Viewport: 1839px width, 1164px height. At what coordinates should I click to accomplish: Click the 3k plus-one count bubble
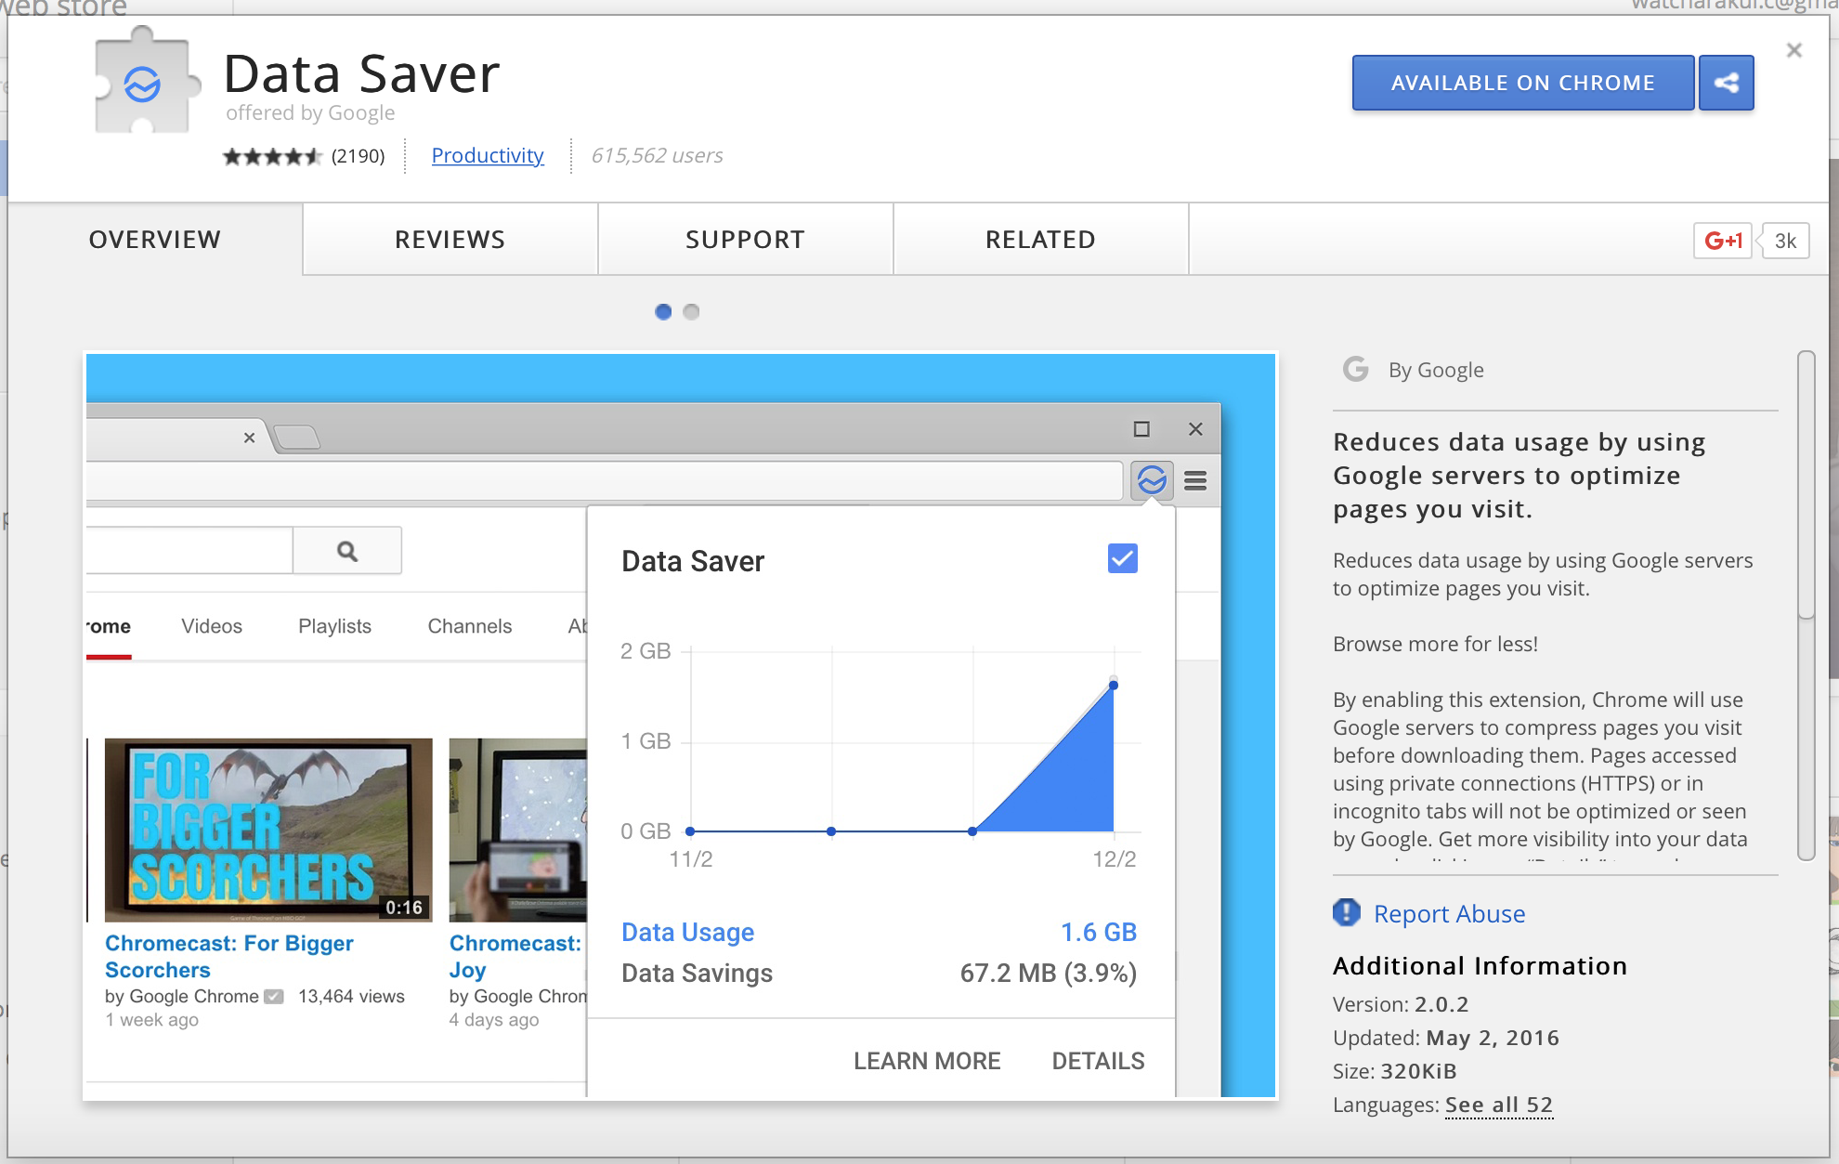(x=1784, y=241)
